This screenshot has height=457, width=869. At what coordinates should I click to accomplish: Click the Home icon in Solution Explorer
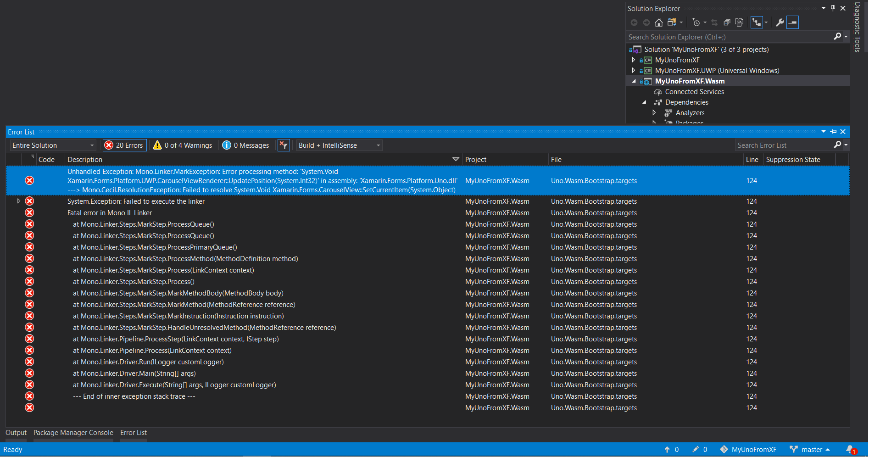(x=659, y=22)
